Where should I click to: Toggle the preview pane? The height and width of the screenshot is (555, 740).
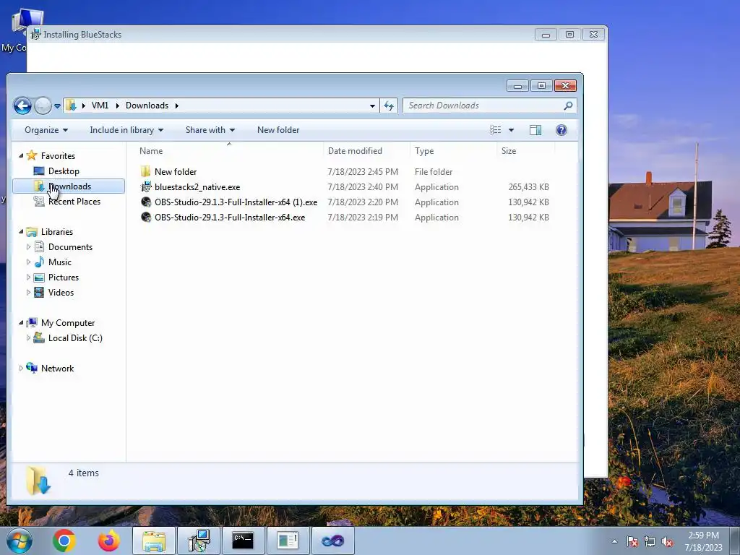coord(535,130)
